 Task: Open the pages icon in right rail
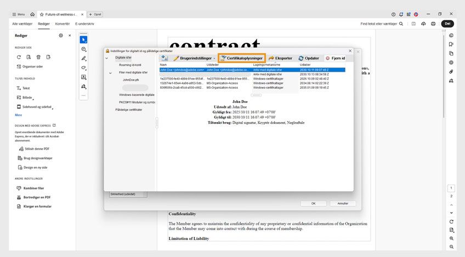(x=451, y=54)
